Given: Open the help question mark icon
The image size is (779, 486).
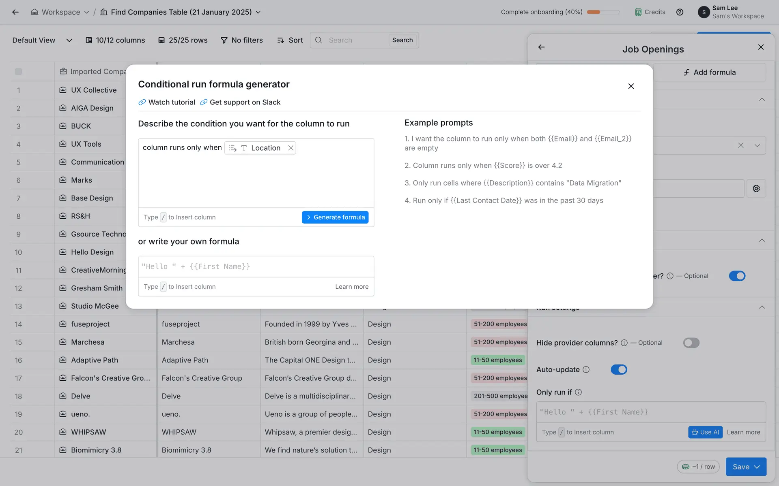Looking at the screenshot, I should 680,12.
